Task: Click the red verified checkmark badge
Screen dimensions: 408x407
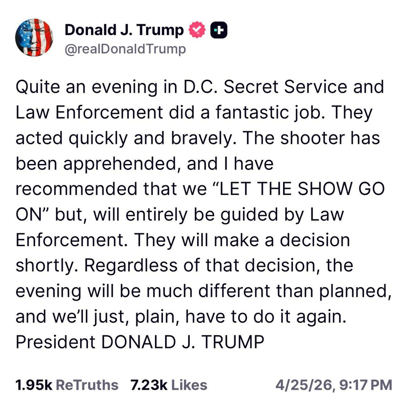Action: click(197, 30)
